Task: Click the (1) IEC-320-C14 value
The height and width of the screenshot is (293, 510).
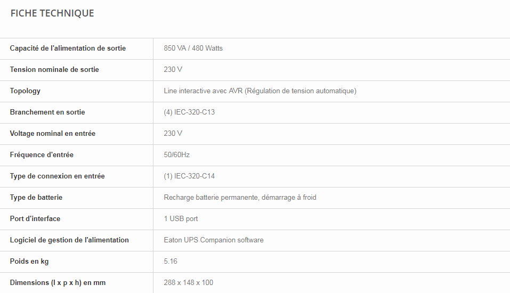Action: click(189, 176)
